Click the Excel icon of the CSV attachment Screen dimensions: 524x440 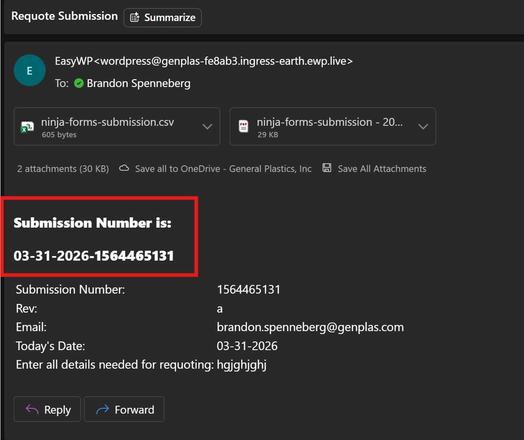pos(27,127)
